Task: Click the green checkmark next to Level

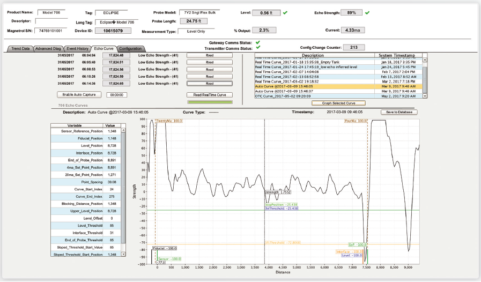Action: coord(285,12)
